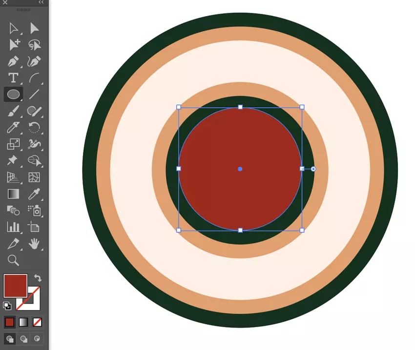
Task: Set paint mode to None
Action: coord(37,322)
